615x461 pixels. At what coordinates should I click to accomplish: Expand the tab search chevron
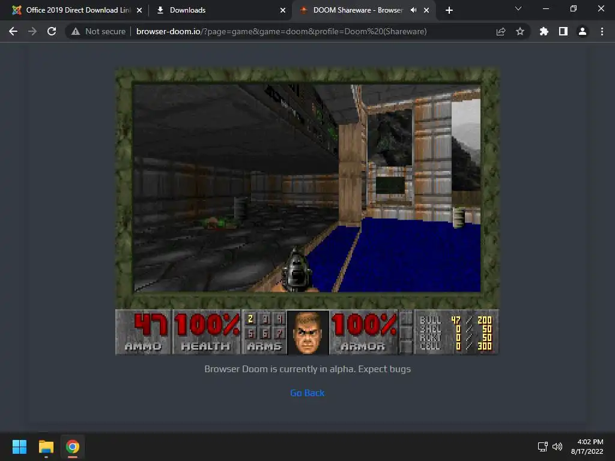point(518,8)
